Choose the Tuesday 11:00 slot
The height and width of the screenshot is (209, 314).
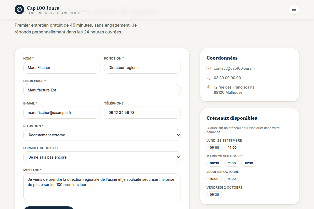point(232,163)
